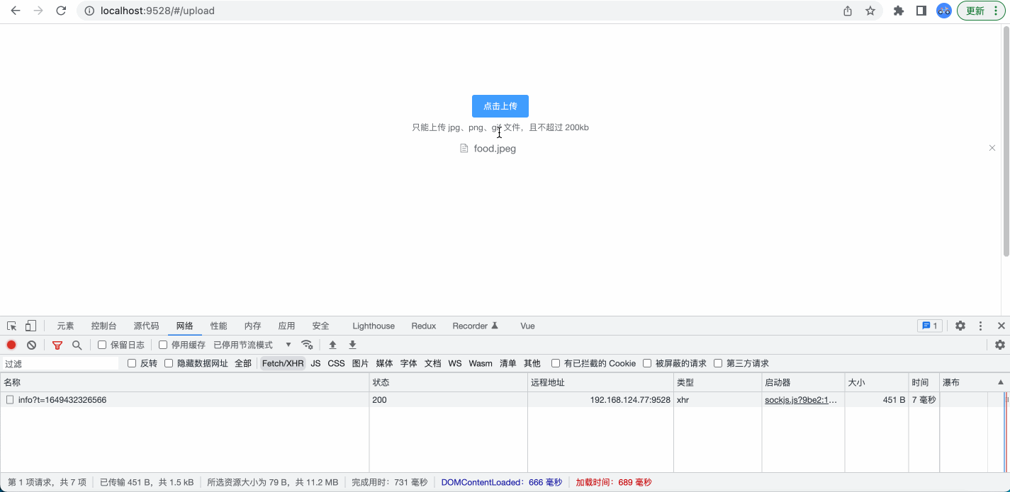Screen dimensions: 1010x492
Task: Toggle the network filter funnel icon
Action: pos(57,345)
